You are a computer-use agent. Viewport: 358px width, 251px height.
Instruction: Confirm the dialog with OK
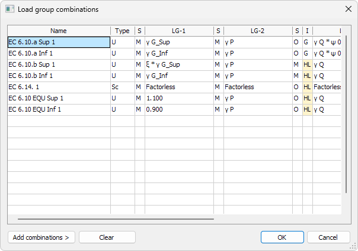(x=282, y=237)
